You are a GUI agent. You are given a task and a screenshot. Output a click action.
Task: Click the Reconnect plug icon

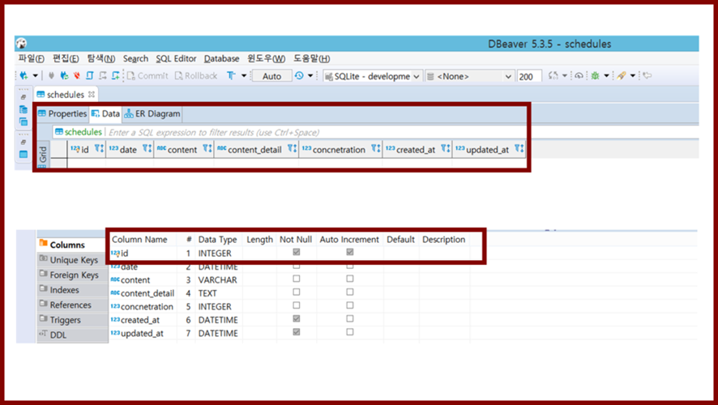(64, 76)
